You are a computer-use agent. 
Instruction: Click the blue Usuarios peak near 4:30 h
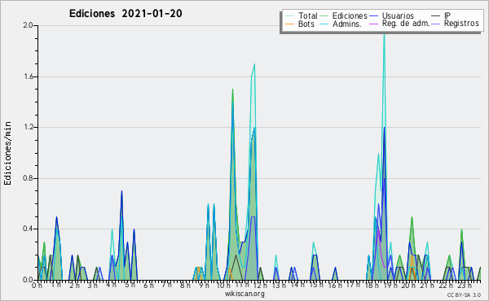click(x=121, y=191)
